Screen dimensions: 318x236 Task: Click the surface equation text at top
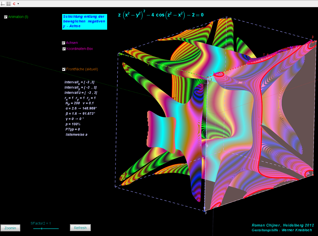[161, 15]
